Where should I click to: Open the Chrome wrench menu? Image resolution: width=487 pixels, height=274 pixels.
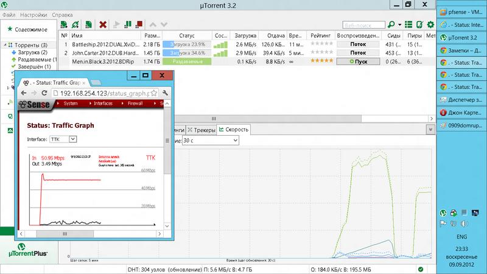coord(165,93)
